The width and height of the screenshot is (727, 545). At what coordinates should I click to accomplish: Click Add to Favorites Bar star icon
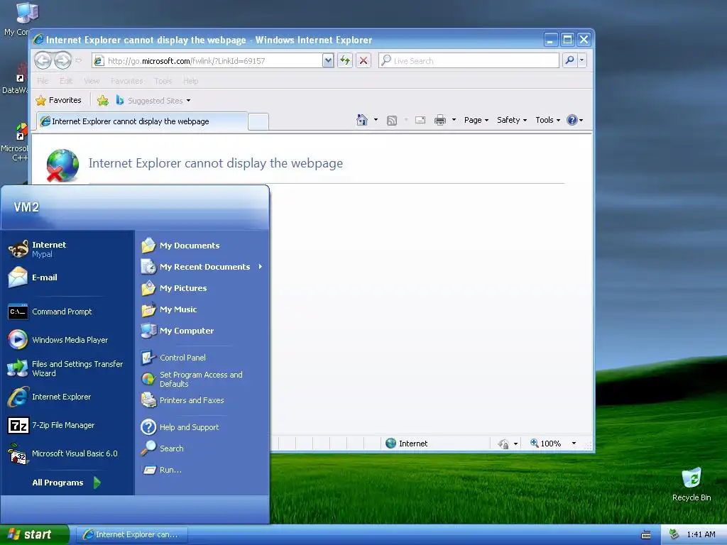pos(103,100)
